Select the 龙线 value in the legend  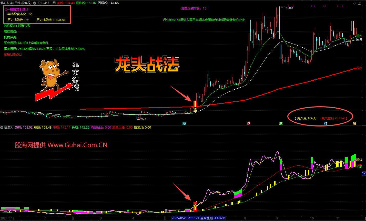click(69, 3)
